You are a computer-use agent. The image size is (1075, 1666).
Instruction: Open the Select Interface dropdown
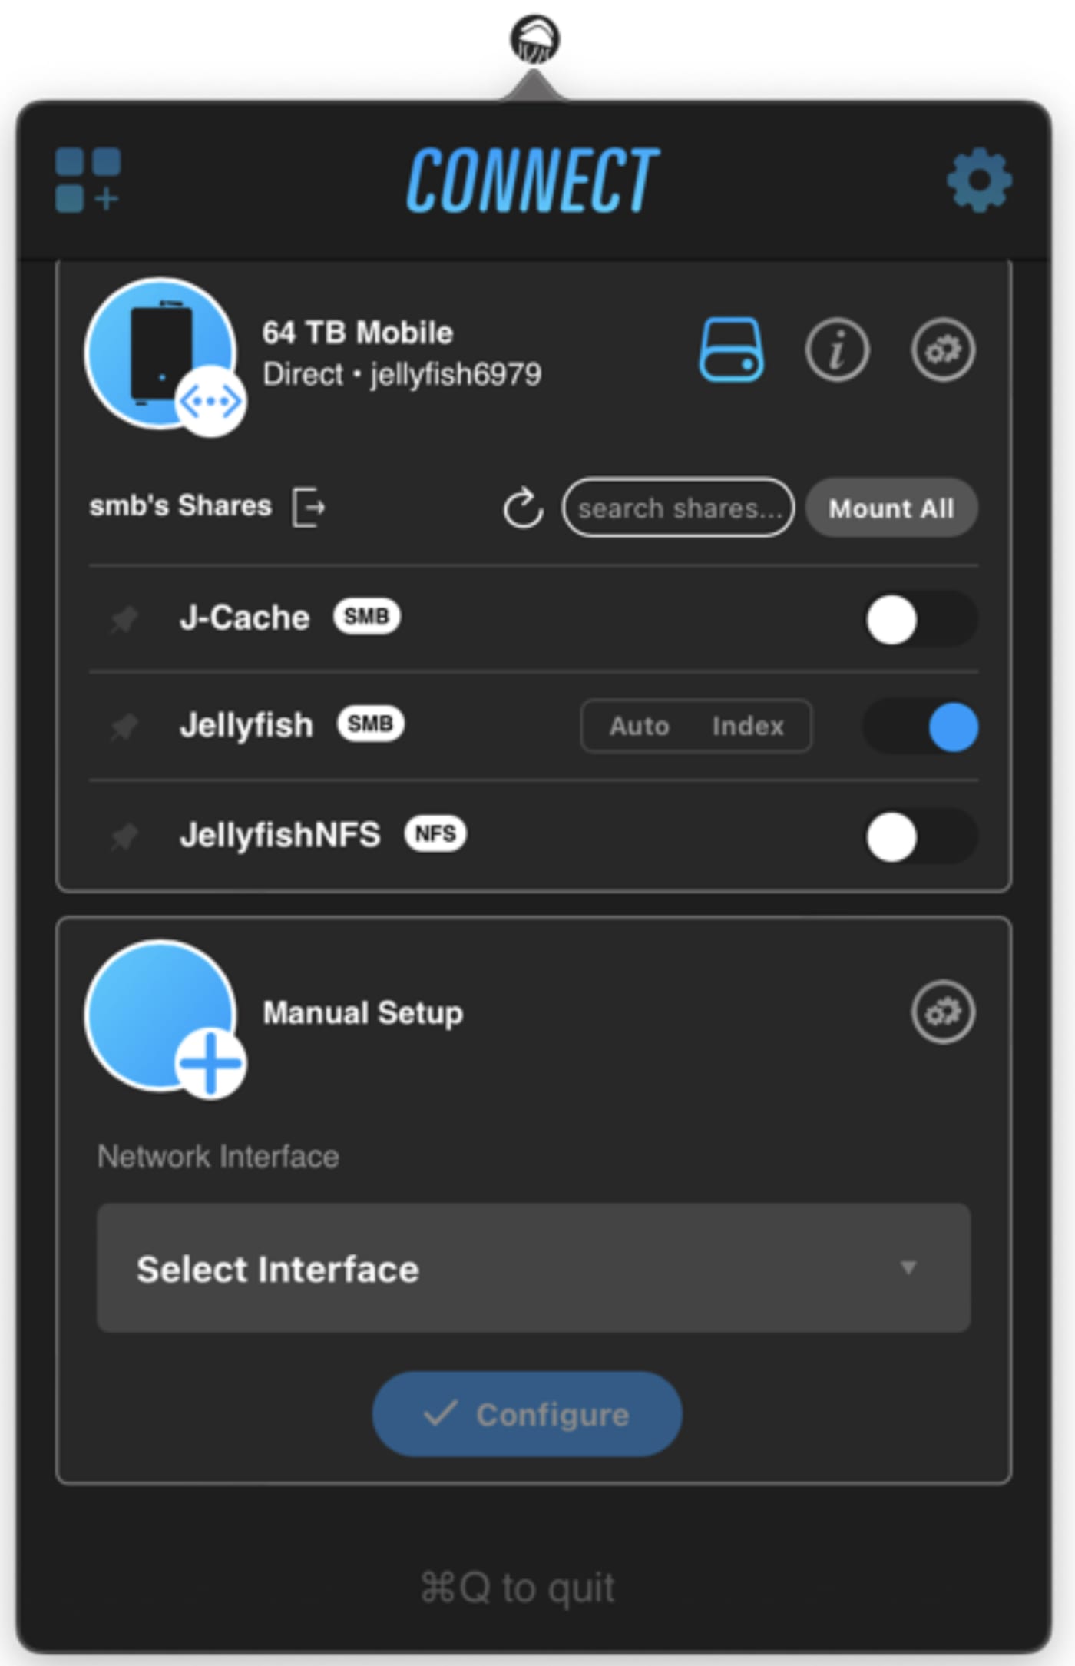coord(534,1268)
